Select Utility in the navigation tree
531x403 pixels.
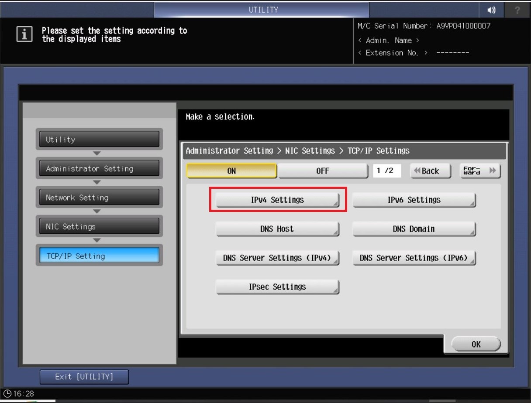[x=99, y=140]
